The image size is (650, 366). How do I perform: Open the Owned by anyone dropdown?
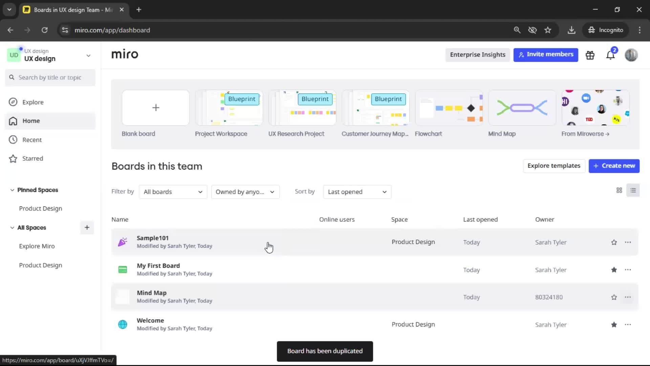(x=245, y=192)
